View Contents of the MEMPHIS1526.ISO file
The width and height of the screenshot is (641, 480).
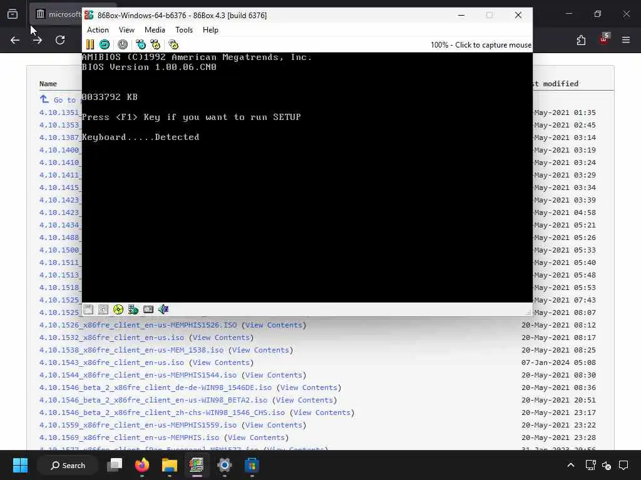tap(274, 325)
